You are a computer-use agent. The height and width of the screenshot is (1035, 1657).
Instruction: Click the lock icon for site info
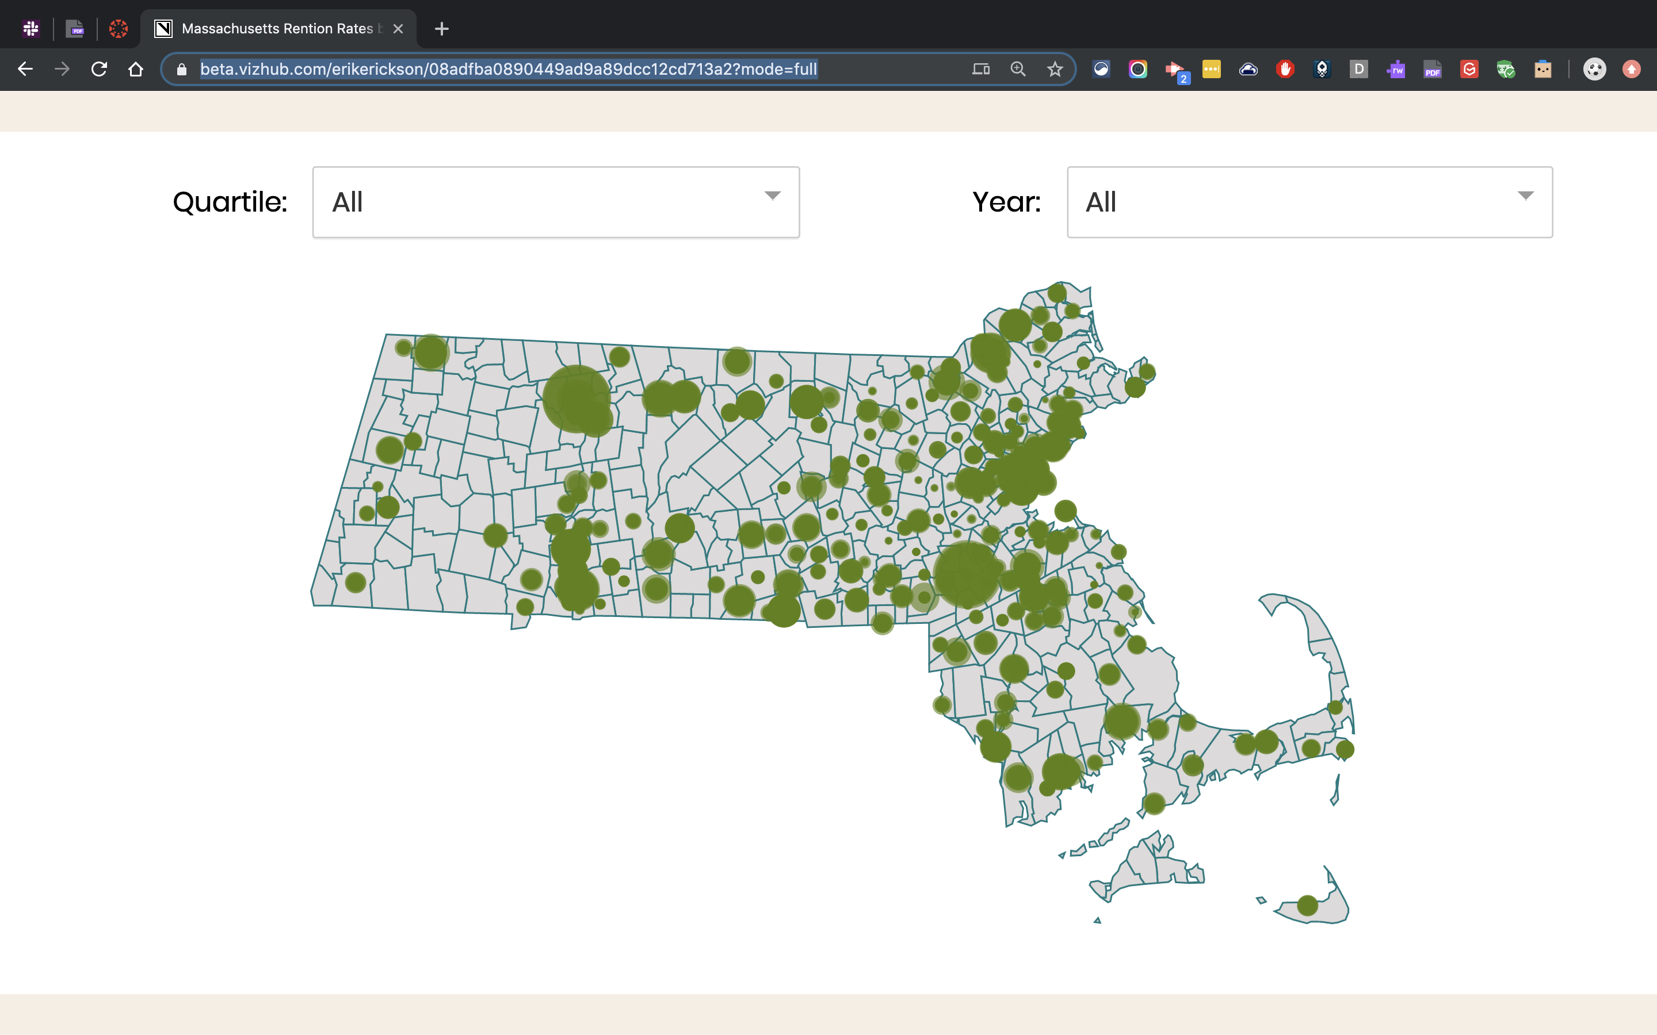pyautogui.click(x=181, y=69)
